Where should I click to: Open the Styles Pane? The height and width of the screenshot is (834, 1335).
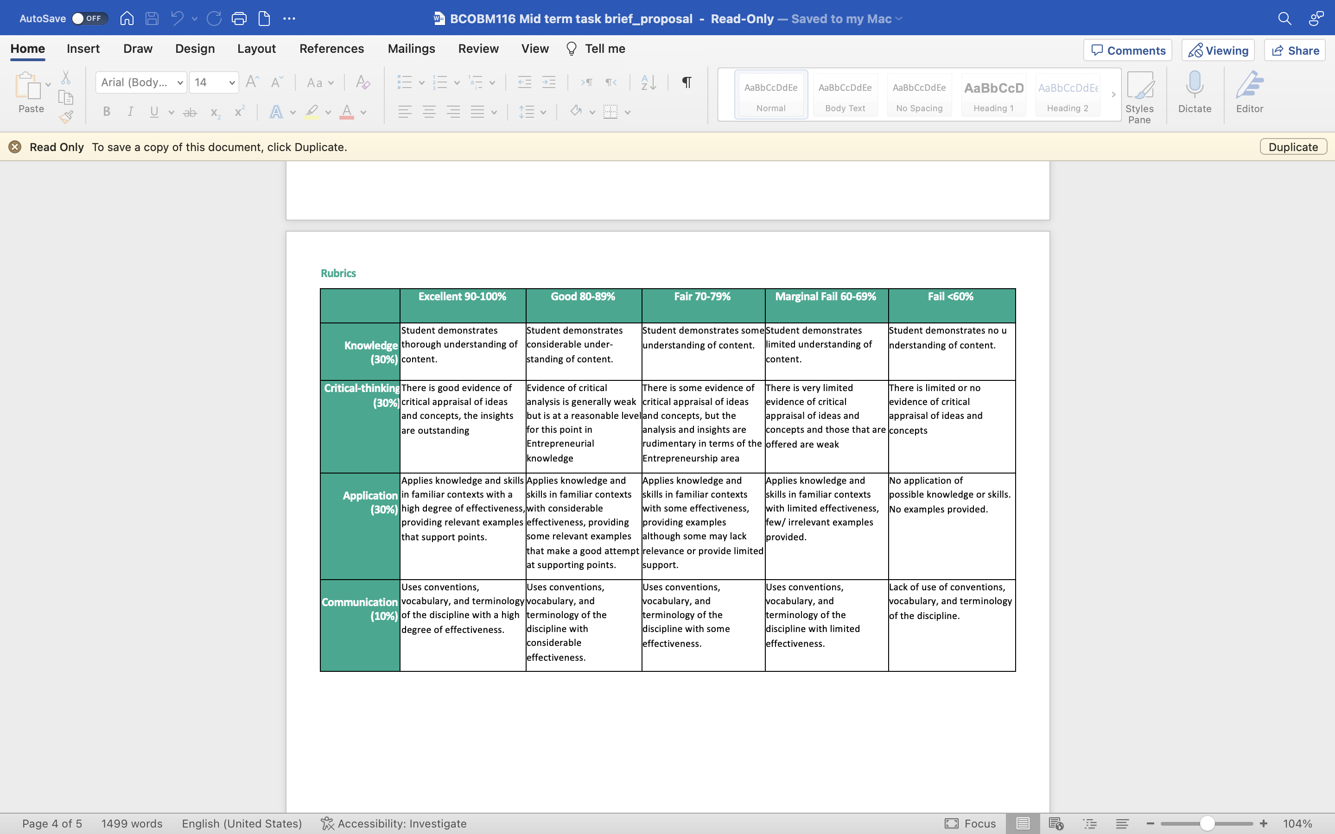tap(1139, 97)
